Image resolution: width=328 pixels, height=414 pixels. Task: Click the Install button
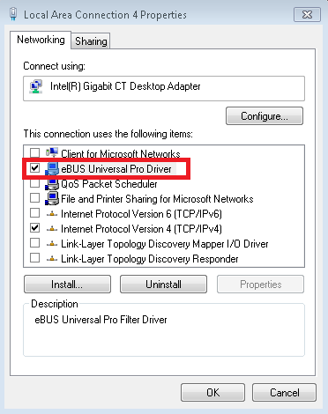pos(67,285)
